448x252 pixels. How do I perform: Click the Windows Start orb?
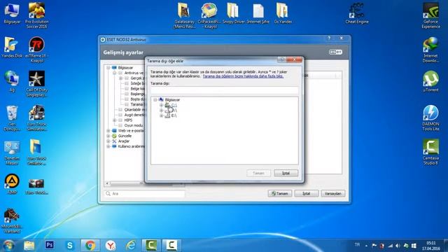(x=8, y=245)
